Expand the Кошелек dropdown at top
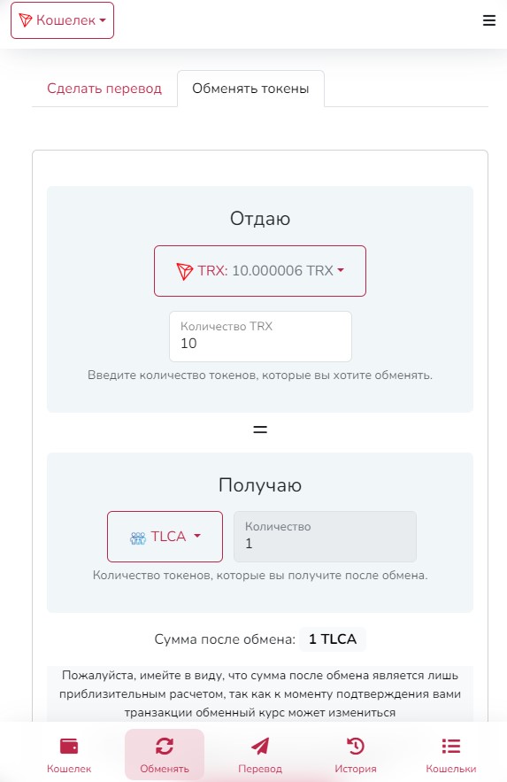The width and height of the screenshot is (507, 782). 62,20
